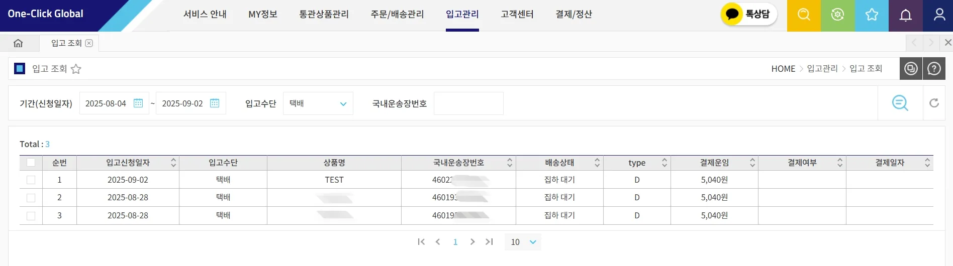
Task: Open start date 2025-08-04 calendar picker
Action: [x=138, y=103]
